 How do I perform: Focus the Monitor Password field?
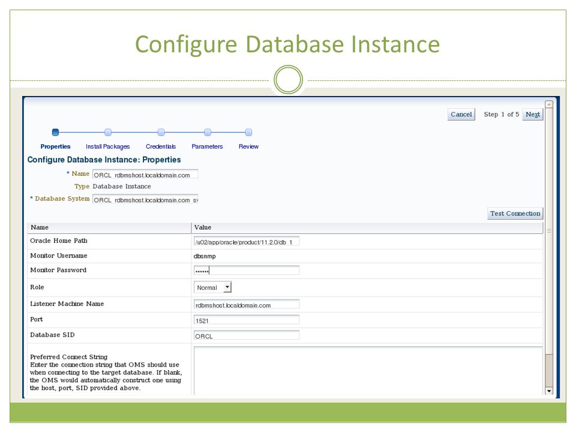247,271
